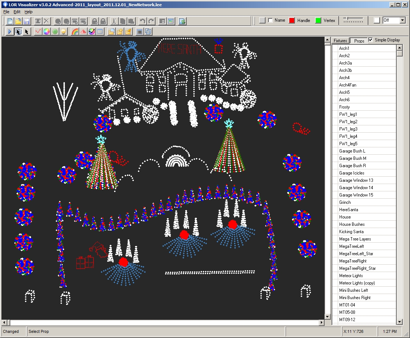Select the Grinch prop entry
The width and height of the screenshot is (410, 338).
345,202
